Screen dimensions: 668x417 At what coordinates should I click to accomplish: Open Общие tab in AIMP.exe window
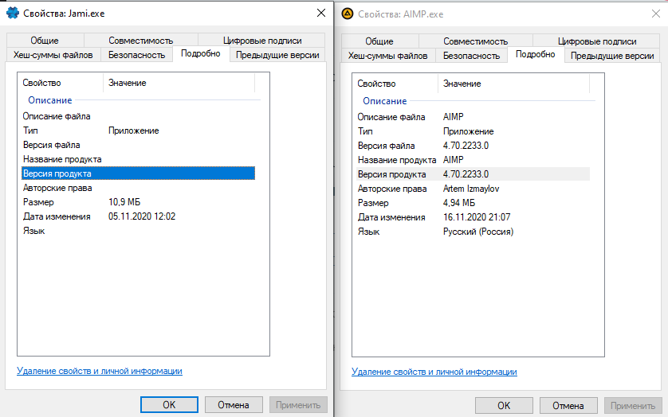(x=379, y=41)
